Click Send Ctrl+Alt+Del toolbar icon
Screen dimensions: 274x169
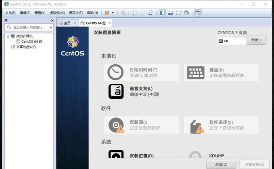point(123,13)
